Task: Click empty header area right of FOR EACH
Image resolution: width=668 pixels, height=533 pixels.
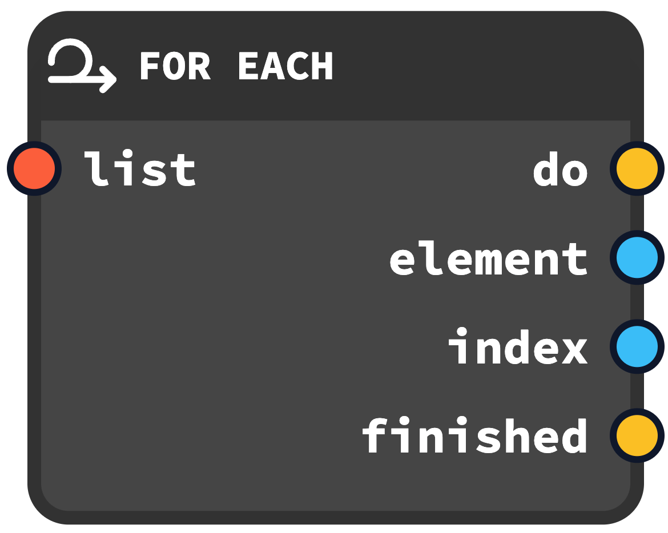Action: [x=485, y=66]
